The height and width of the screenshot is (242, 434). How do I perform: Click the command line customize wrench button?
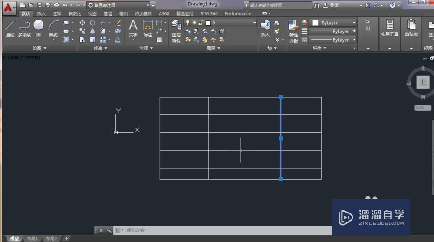click(109, 230)
